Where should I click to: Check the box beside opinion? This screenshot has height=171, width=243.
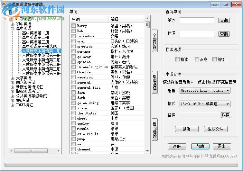tap(74, 62)
